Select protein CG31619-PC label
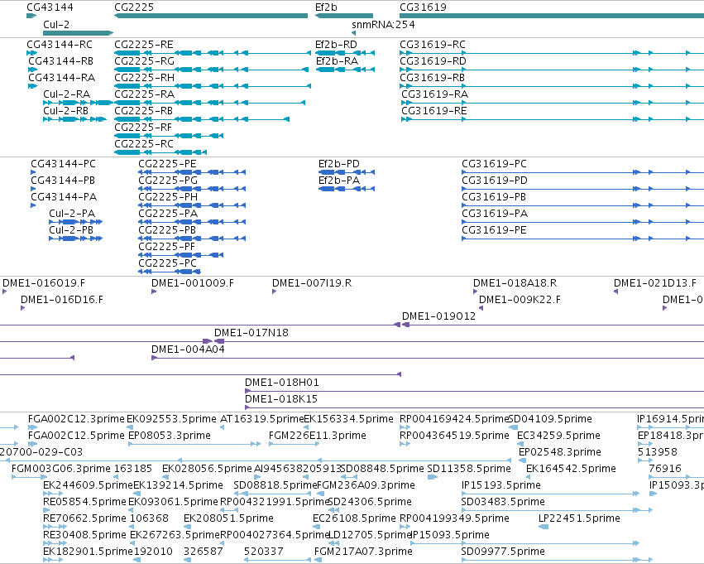The height and width of the screenshot is (564, 704). 494,164
